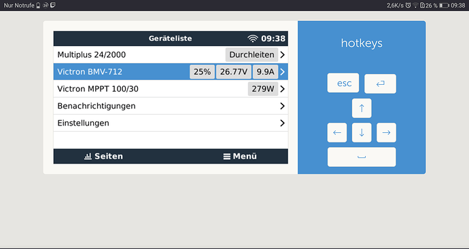Open the Multiplus 24/2000 device row
The height and width of the screenshot is (249, 469).
[171, 55]
